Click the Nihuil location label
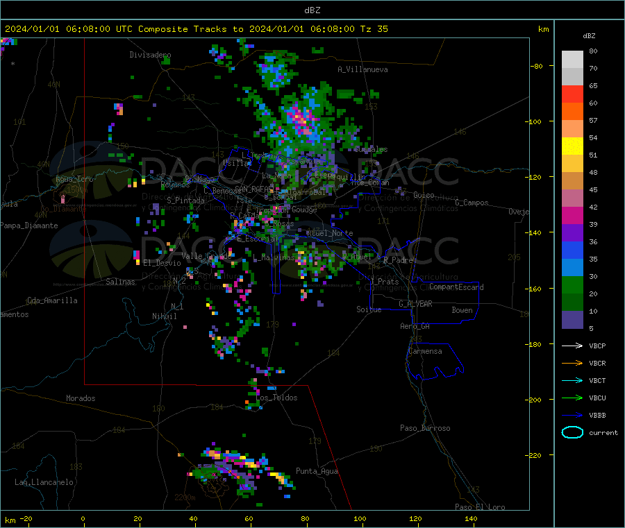Image resolution: width=625 pixels, height=528 pixels. 164,316
